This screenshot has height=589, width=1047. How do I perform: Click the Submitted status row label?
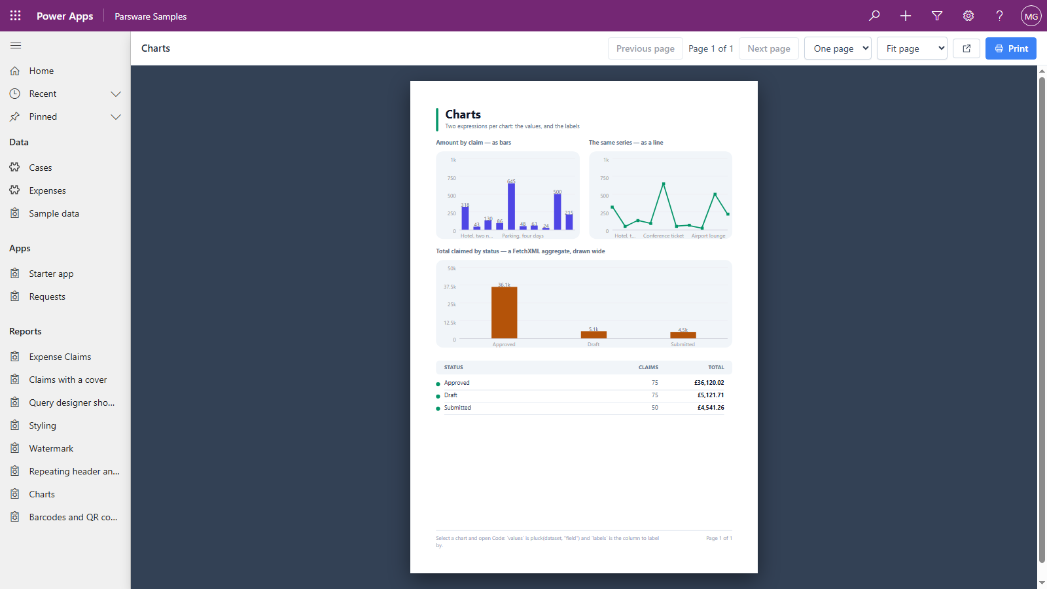(457, 408)
